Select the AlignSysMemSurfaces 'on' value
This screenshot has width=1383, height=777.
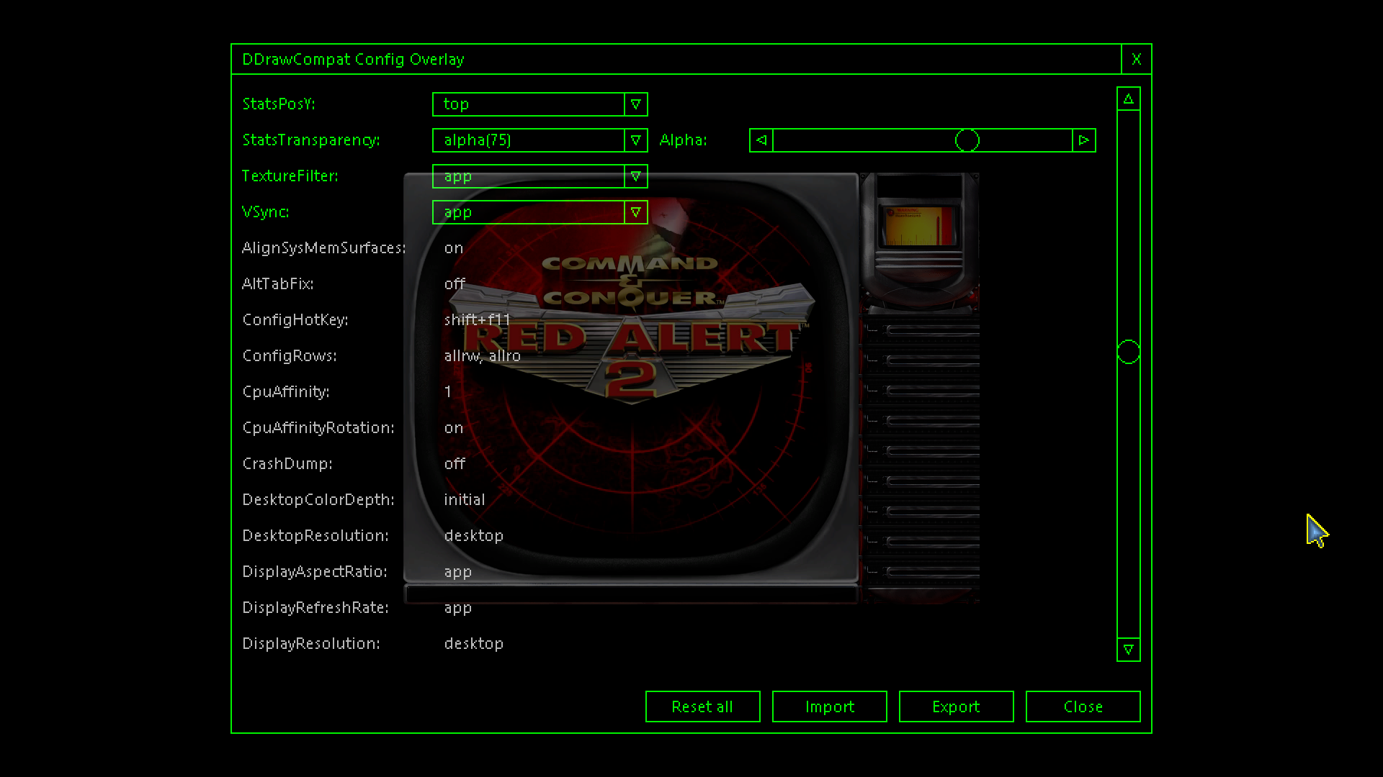tap(454, 248)
